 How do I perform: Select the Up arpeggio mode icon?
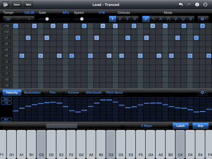(146, 19)
